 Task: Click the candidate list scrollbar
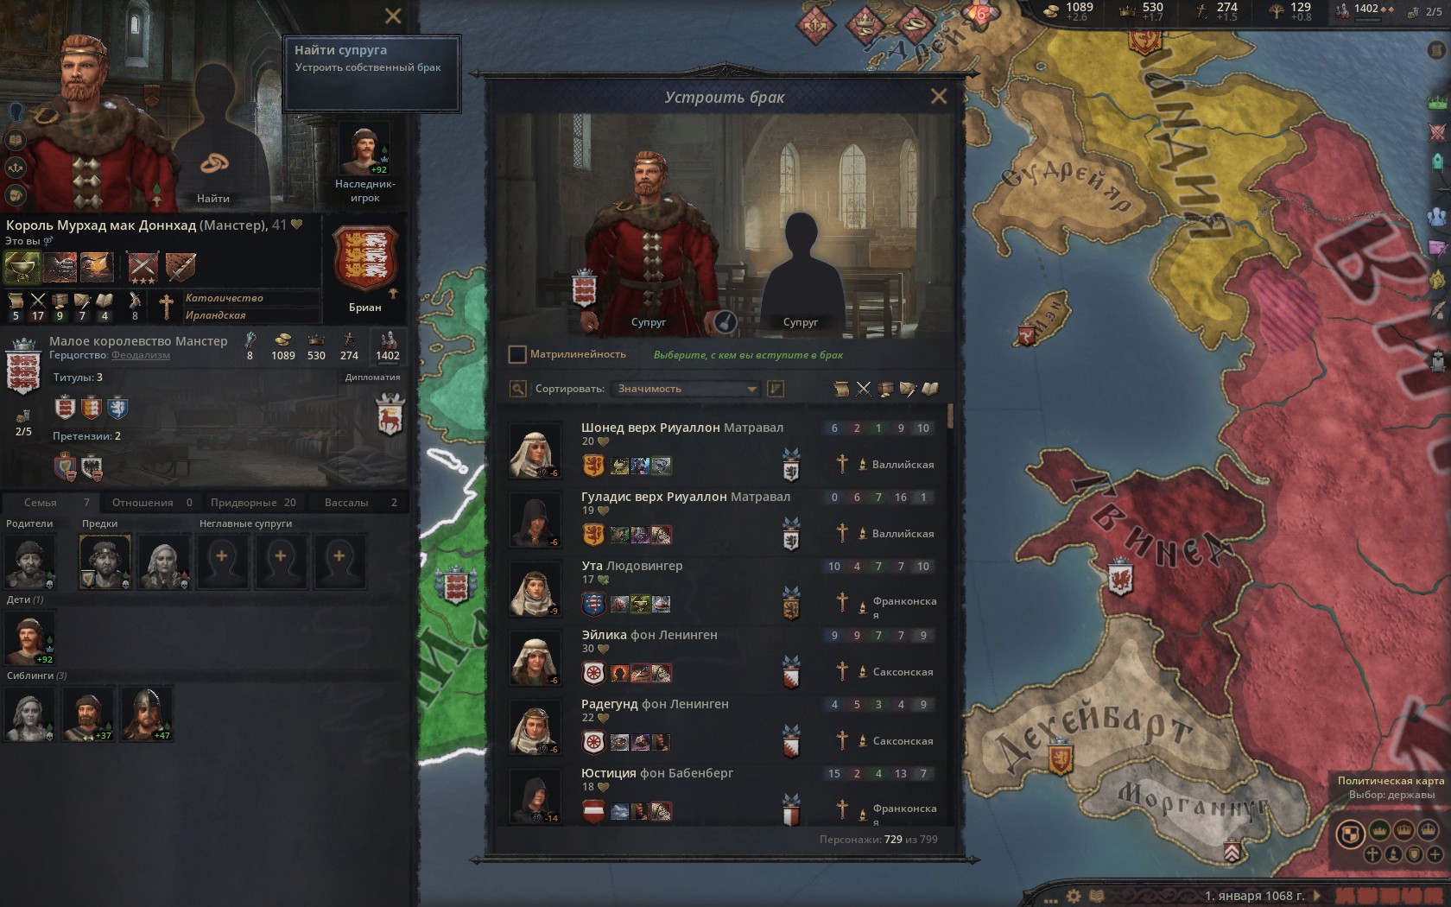pos(950,416)
